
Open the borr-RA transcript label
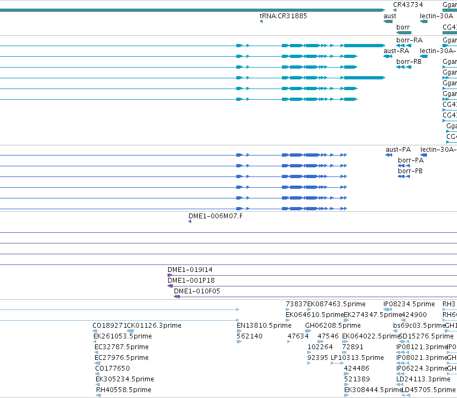(409, 40)
